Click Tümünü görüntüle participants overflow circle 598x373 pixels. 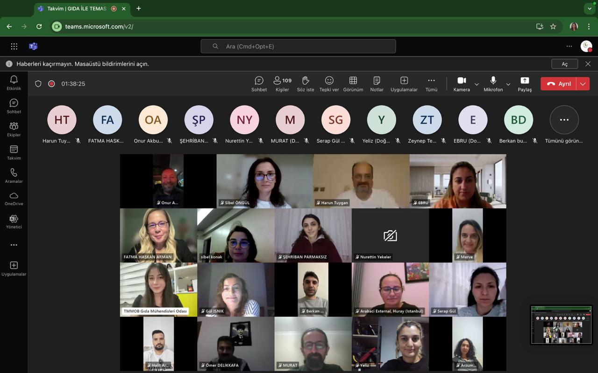(564, 120)
